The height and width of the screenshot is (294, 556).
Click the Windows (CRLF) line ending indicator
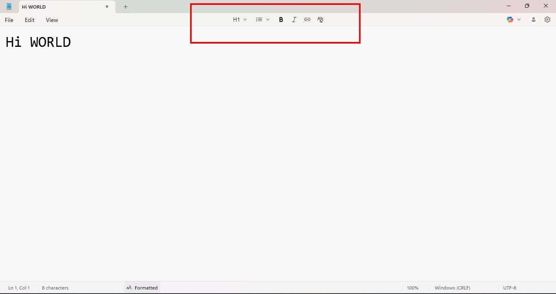(452, 288)
